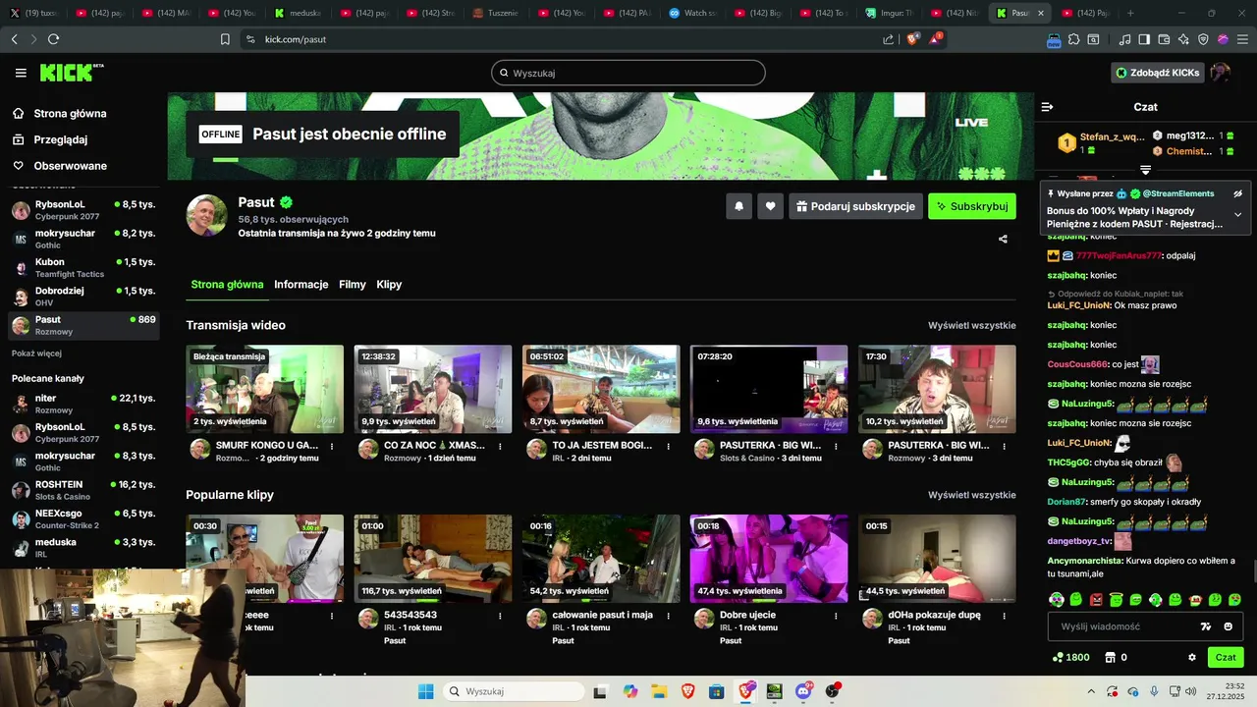Viewport: 1257px width, 707px height.
Task: Open Brave VPN shield icon
Action: [x=1203, y=39]
